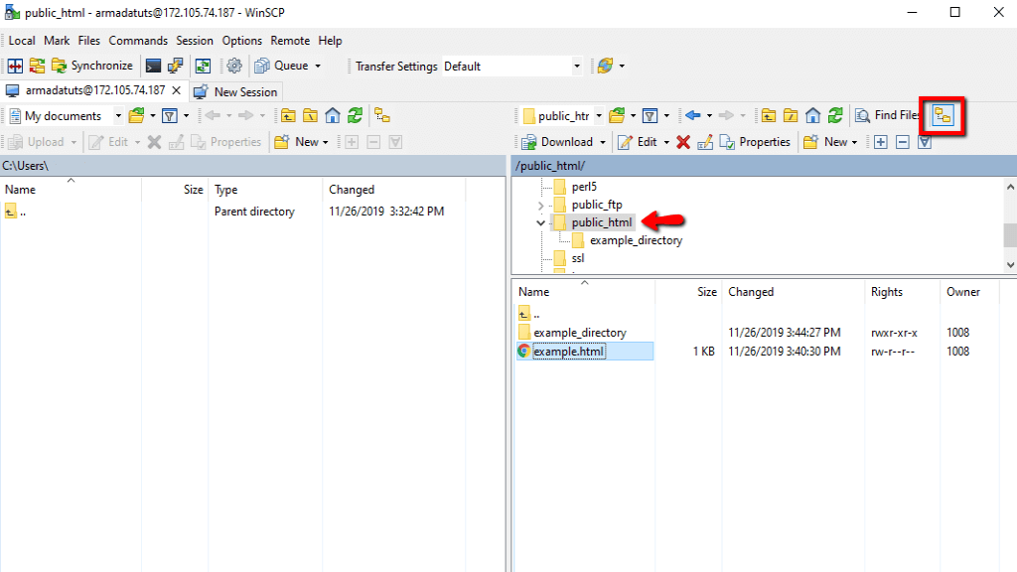Select example.html file in remote list
The width and height of the screenshot is (1017, 572).
pos(569,352)
